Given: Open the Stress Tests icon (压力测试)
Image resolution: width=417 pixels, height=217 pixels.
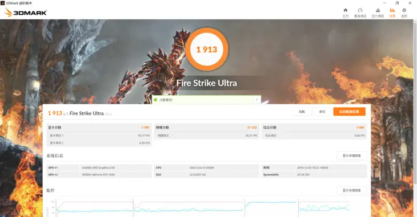Looking at the screenshot, I should click(378, 13).
